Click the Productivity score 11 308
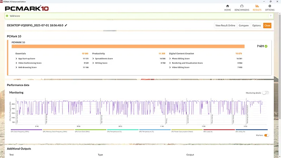The height and width of the screenshot is (158, 281). coord(162,54)
